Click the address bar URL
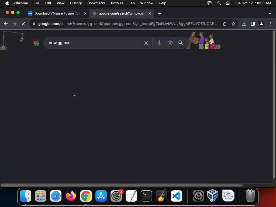This screenshot has width=276, height=207. (x=127, y=24)
